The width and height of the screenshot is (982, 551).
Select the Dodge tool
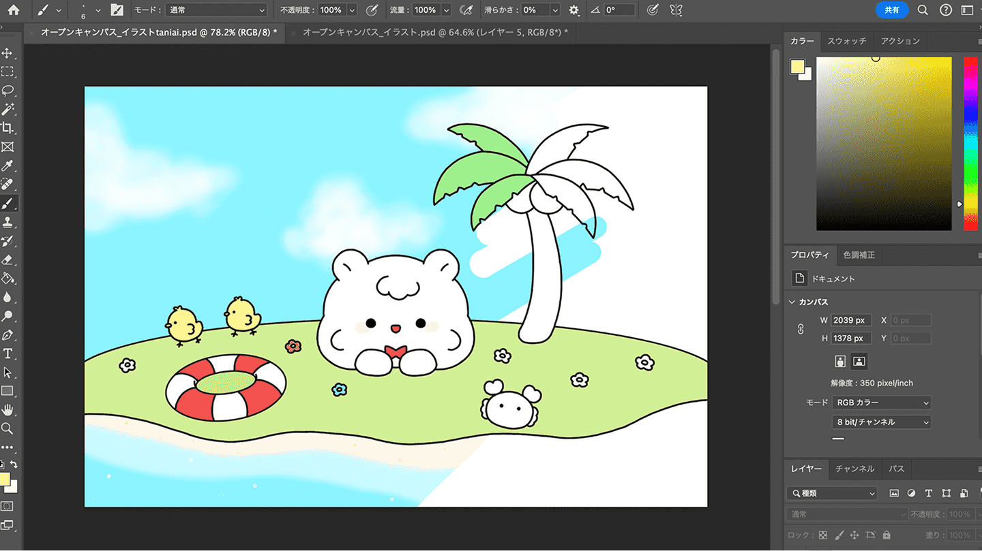pyautogui.click(x=8, y=316)
